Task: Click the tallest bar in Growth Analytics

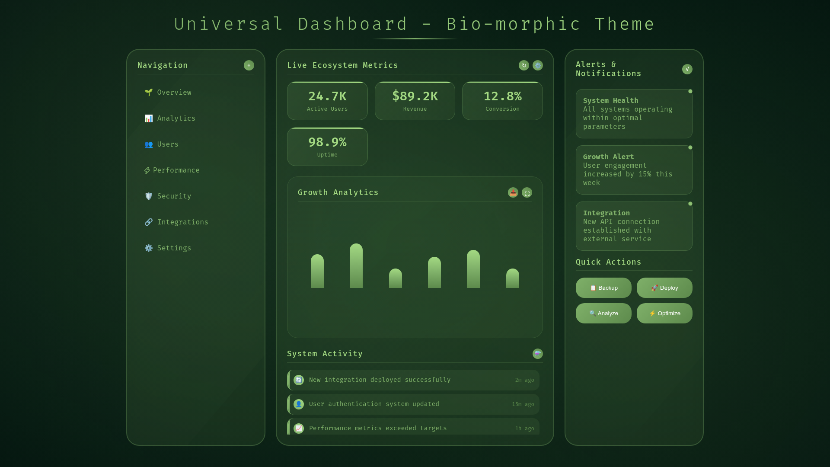Action: coord(356,266)
